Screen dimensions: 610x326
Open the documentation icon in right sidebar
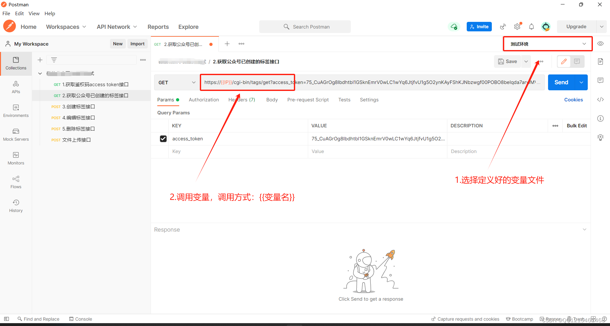(600, 61)
